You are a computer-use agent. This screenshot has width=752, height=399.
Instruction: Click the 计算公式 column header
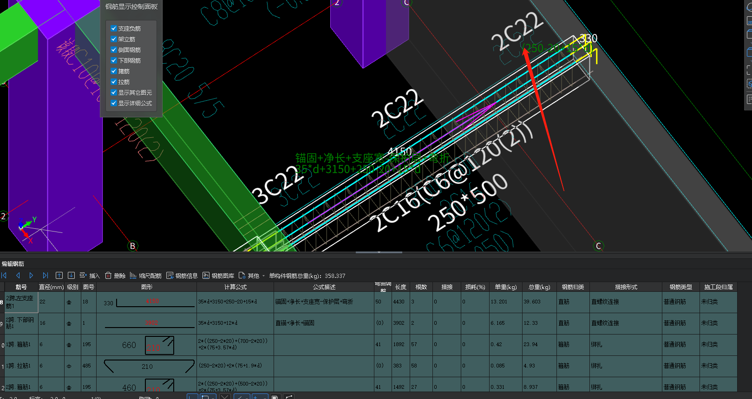(235, 287)
